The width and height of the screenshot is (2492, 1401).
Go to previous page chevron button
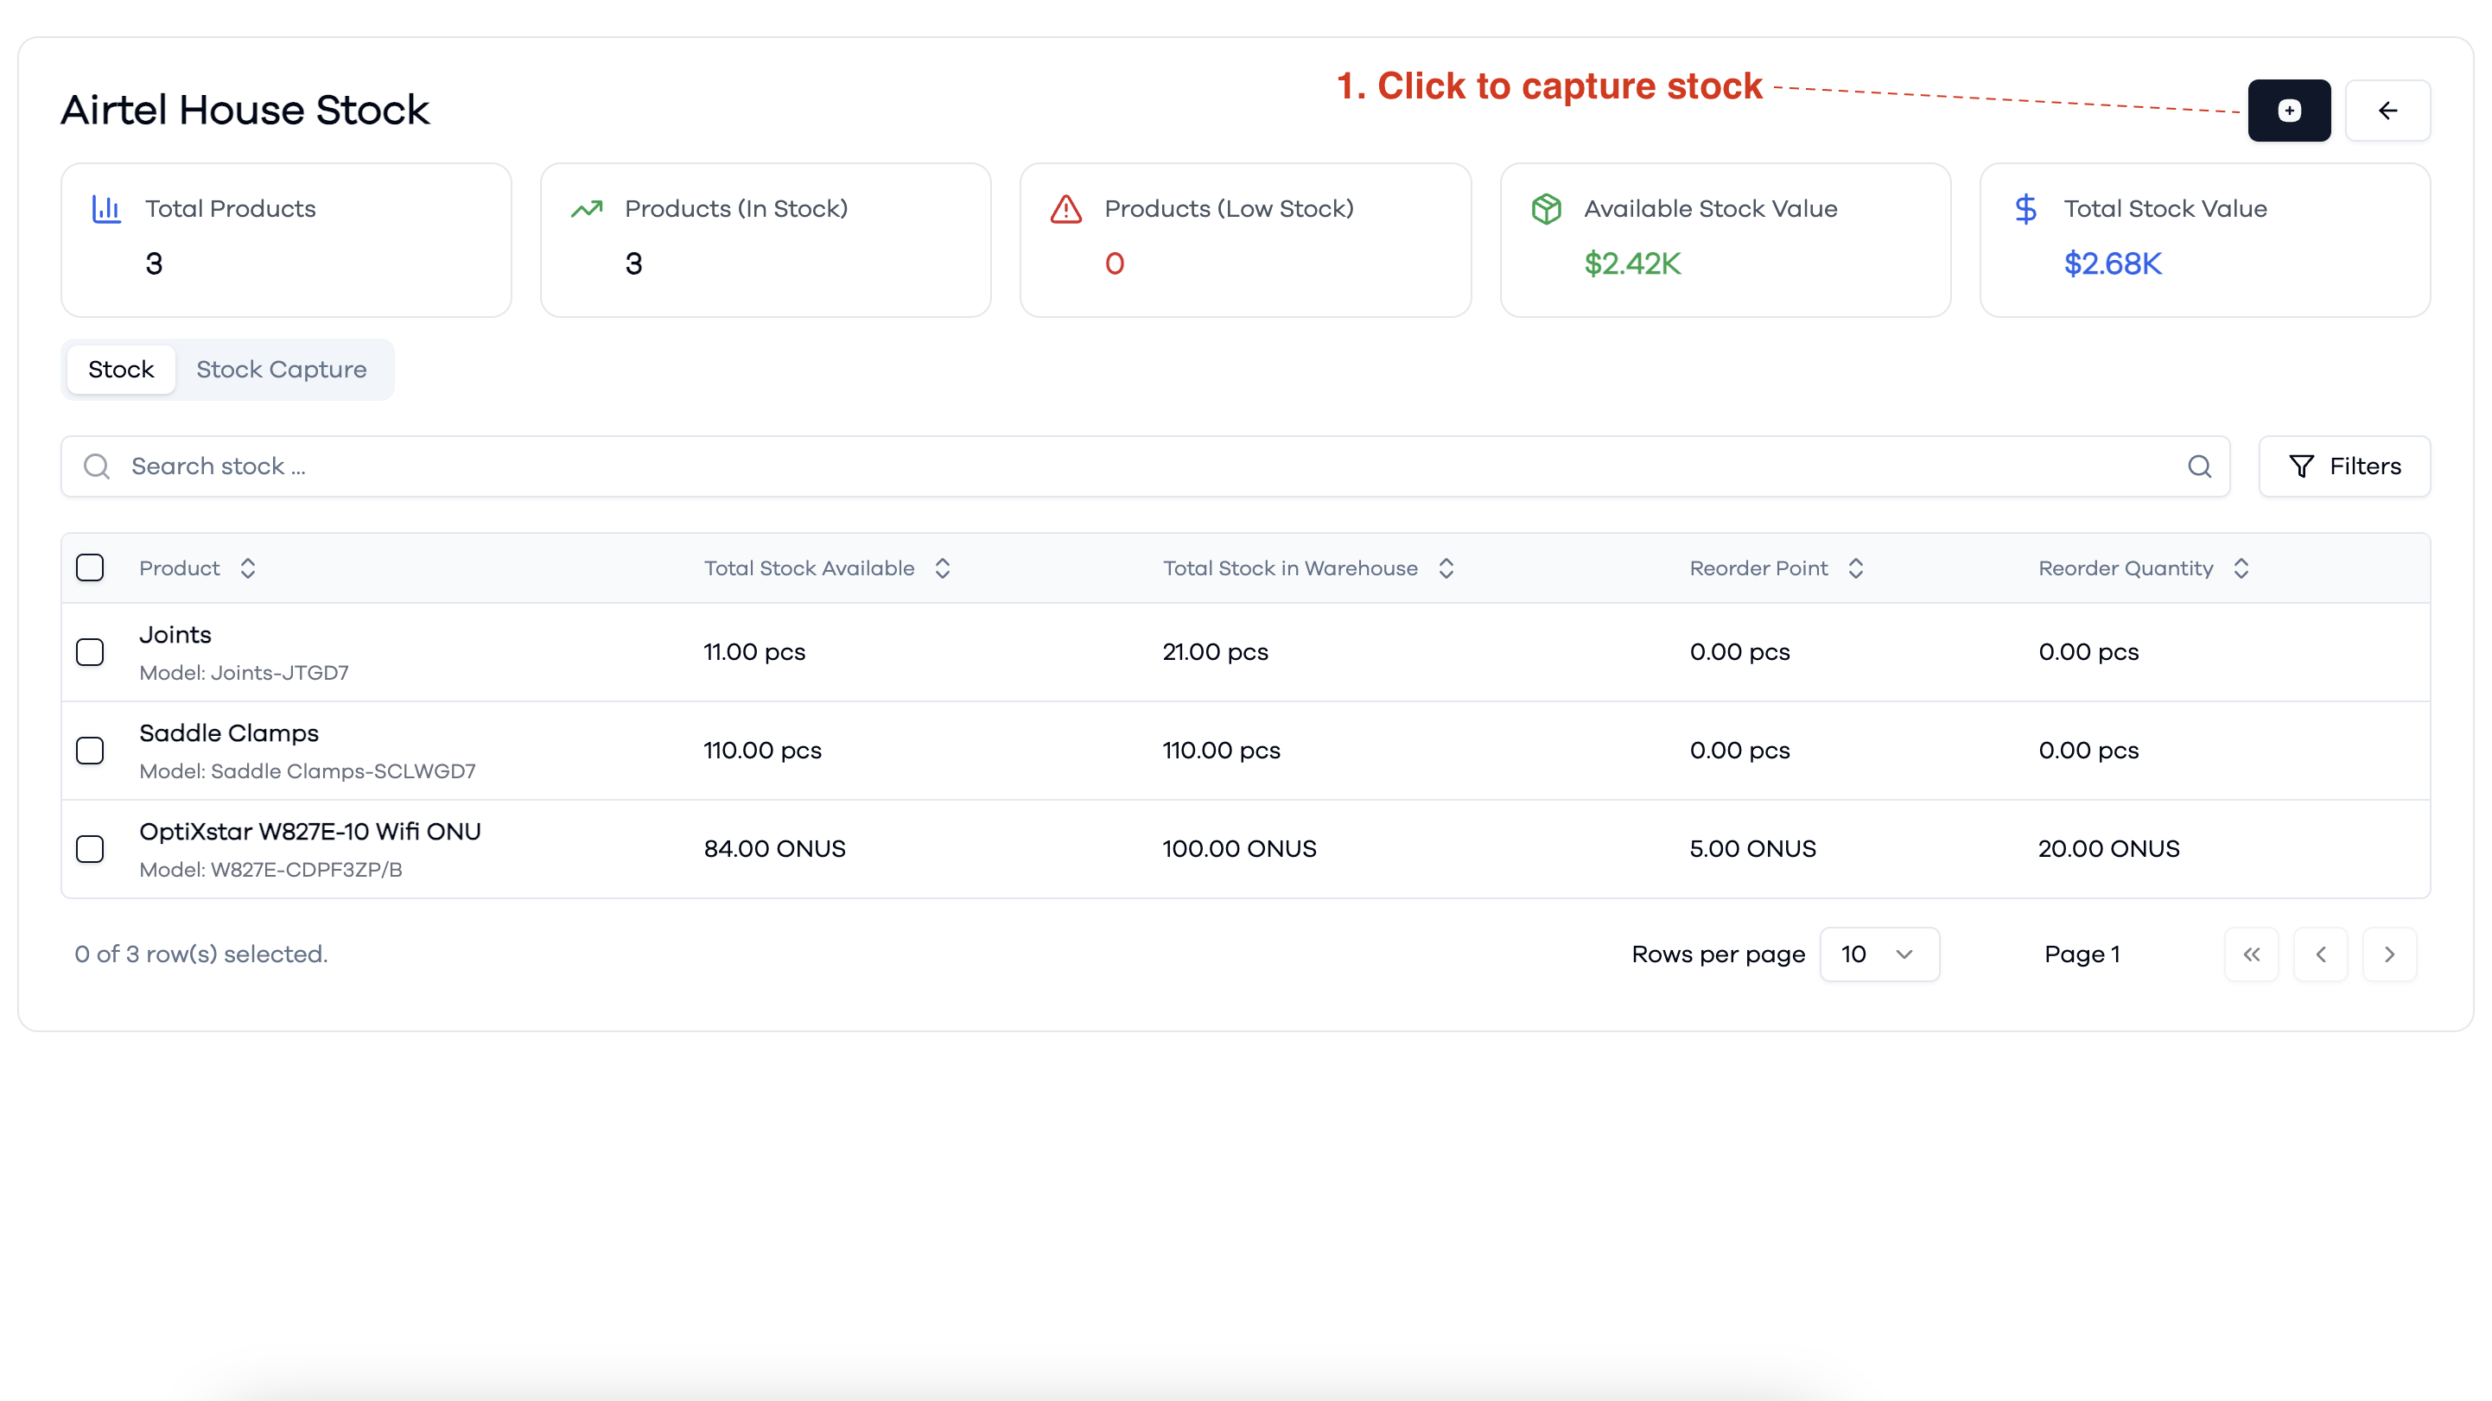[2321, 954]
